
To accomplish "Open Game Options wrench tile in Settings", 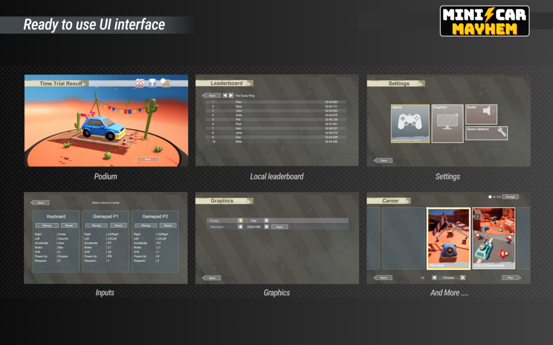I will pyautogui.click(x=487, y=133).
